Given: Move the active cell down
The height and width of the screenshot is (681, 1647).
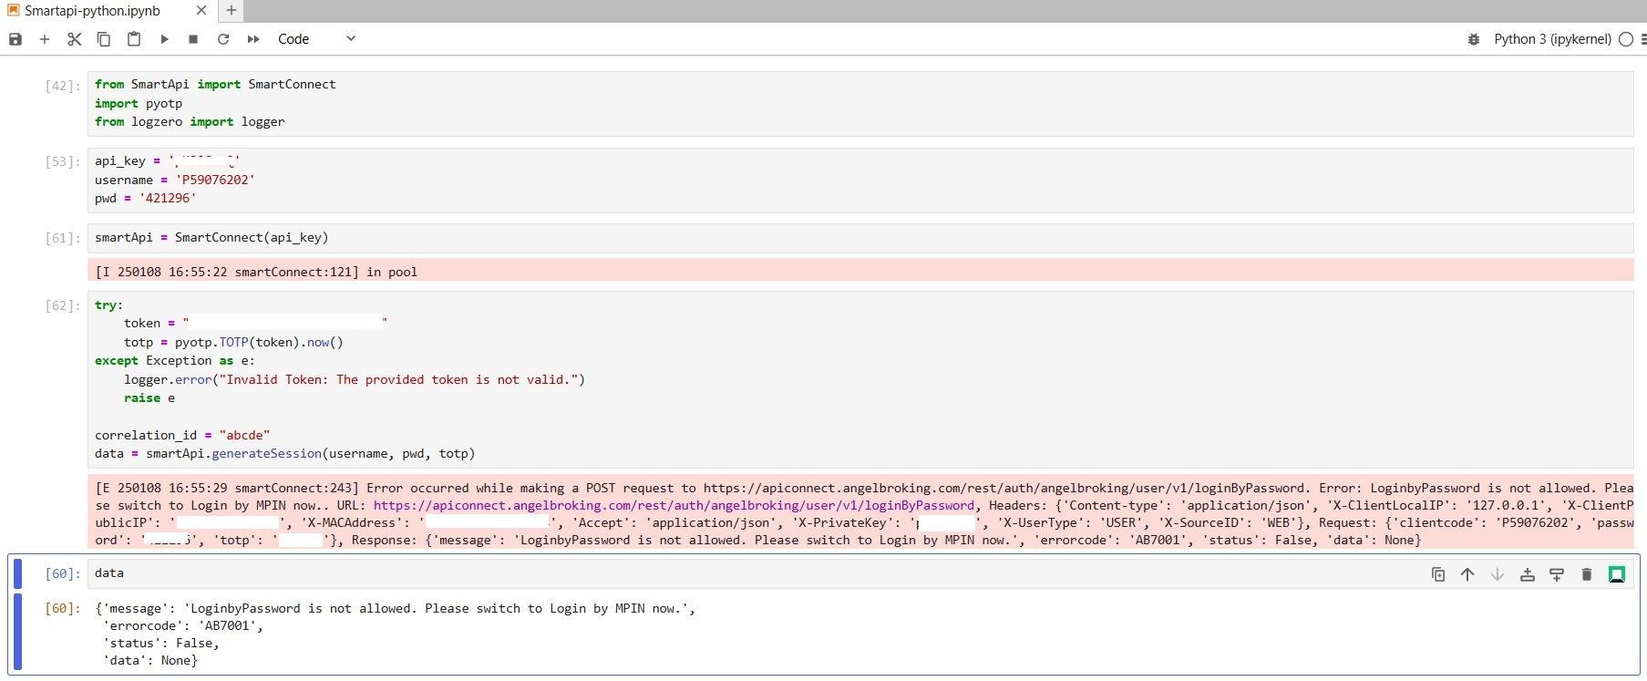Looking at the screenshot, I should pyautogui.click(x=1498, y=574).
